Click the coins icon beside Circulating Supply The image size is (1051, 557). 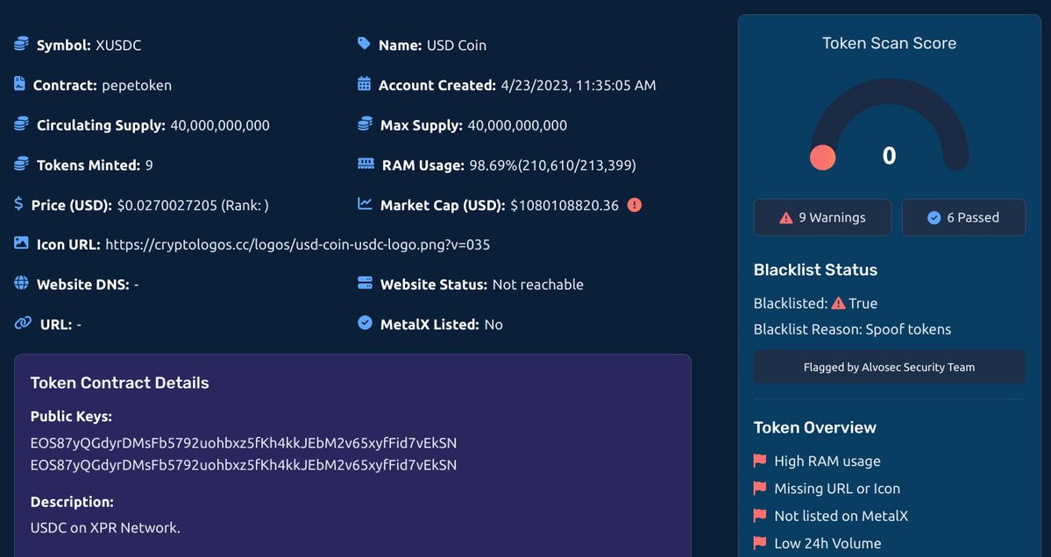click(x=21, y=123)
